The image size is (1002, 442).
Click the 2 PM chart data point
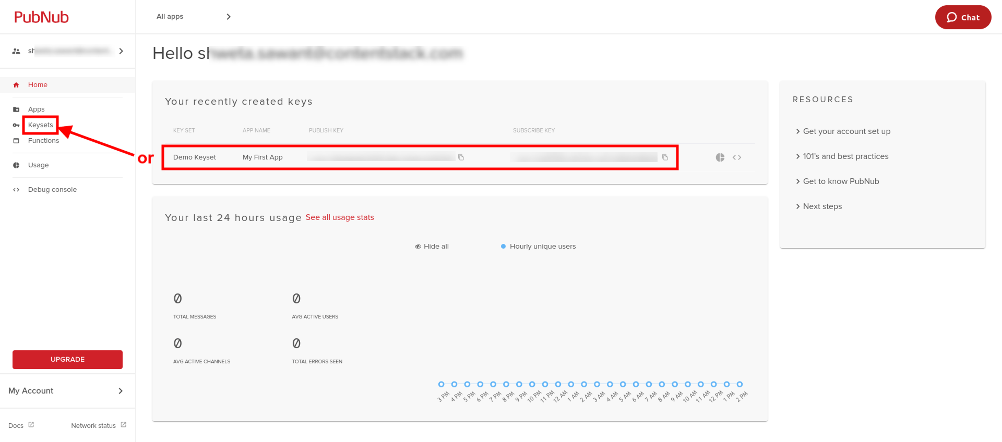point(739,384)
